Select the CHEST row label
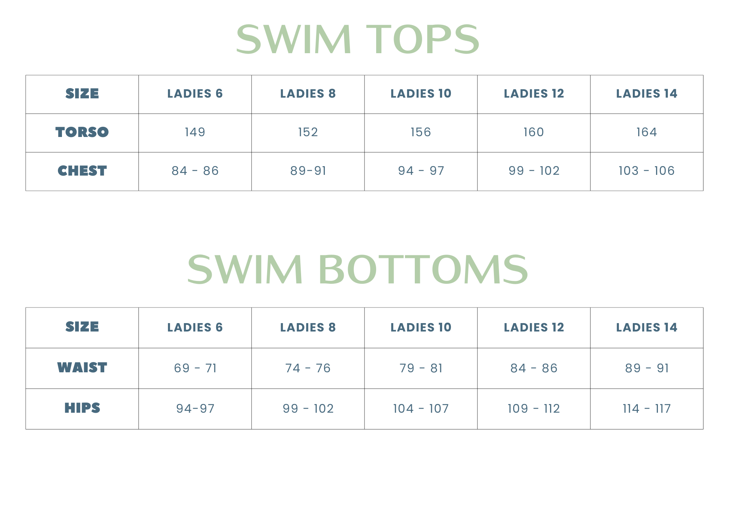 (x=82, y=171)
